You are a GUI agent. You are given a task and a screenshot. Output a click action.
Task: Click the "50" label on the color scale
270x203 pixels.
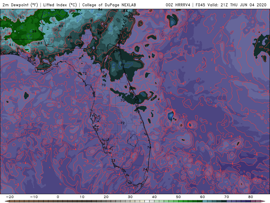point(179,197)
